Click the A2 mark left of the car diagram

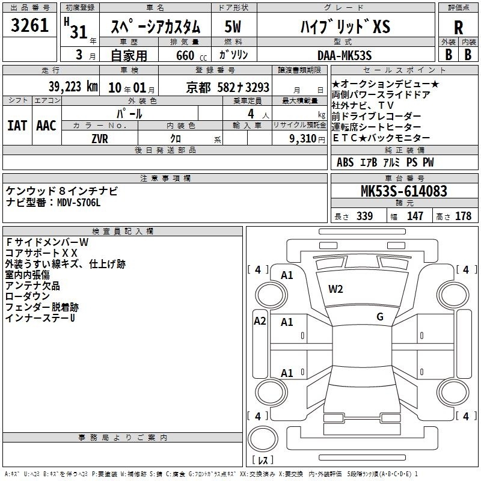point(260,321)
